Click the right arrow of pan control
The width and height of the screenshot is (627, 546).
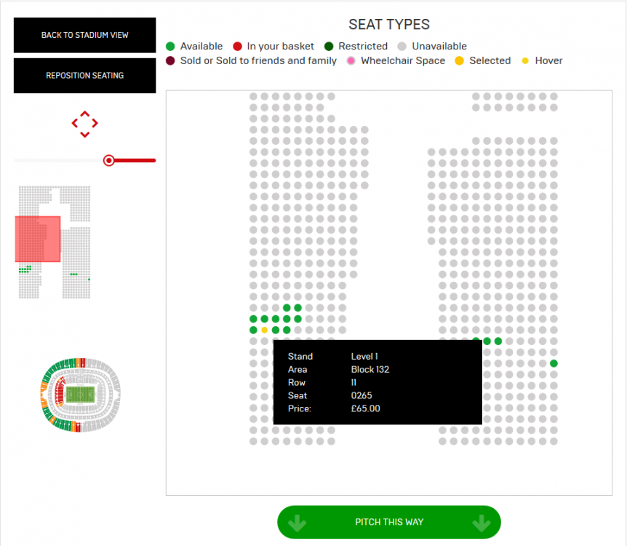[x=95, y=123]
